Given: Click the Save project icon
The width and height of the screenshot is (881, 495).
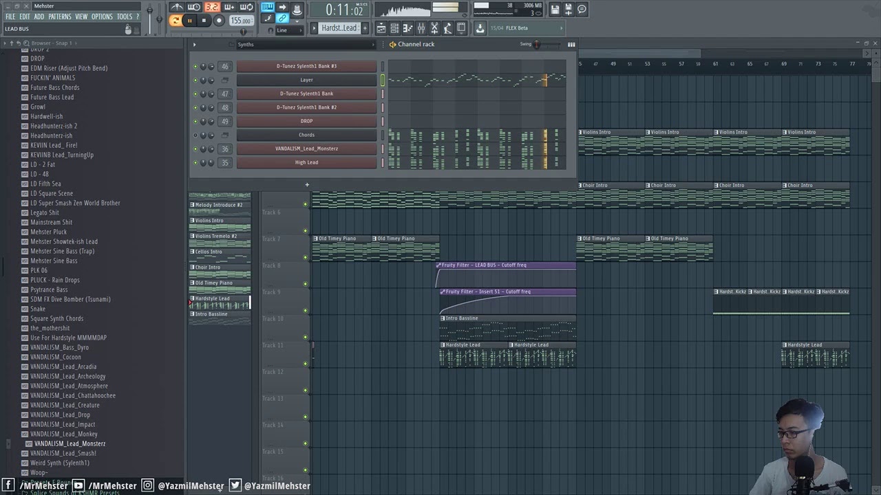Looking at the screenshot, I should [555, 9].
